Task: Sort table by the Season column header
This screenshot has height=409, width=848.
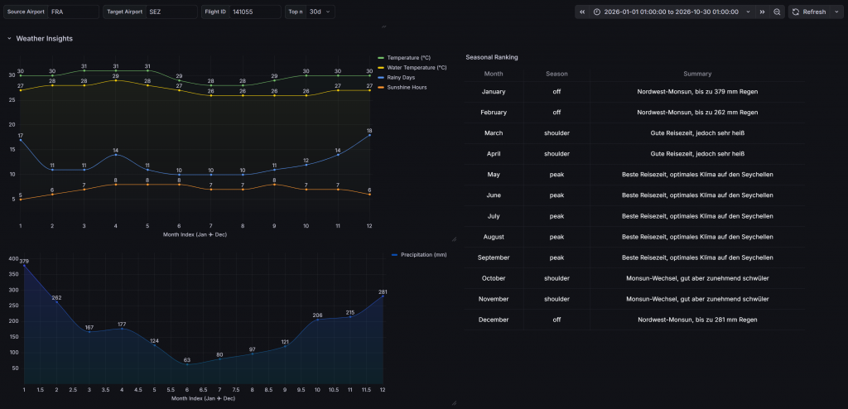Action: point(556,74)
